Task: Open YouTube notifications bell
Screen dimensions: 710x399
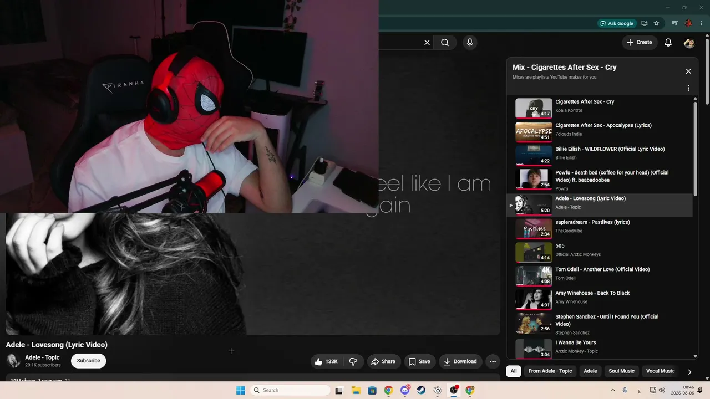Action: 668,42
